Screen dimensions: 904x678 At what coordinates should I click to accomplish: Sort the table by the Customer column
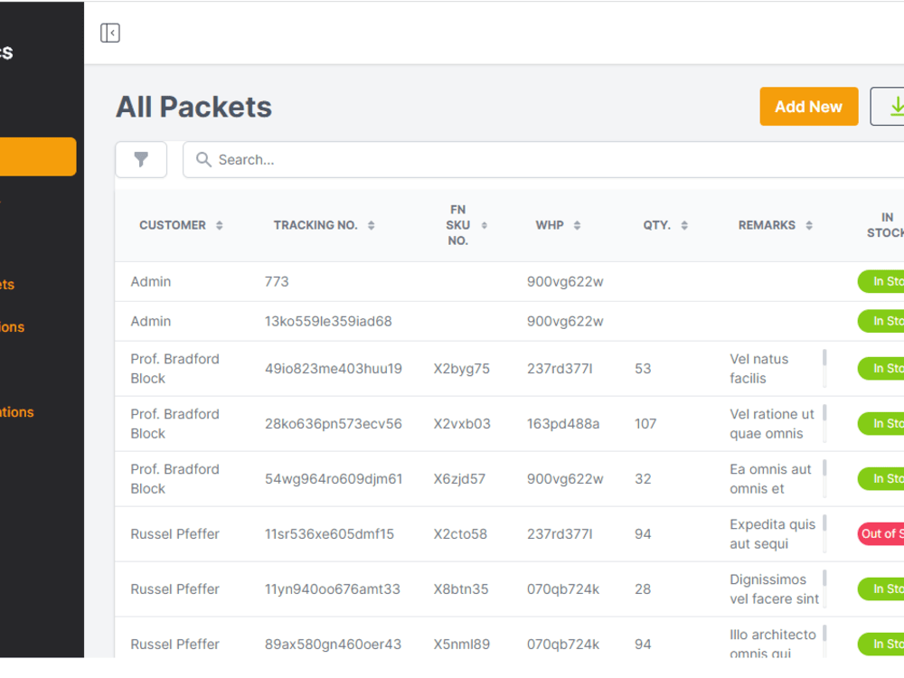pos(220,225)
